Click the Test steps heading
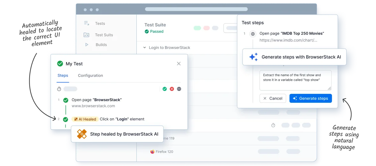Screen dimensions: 376x166 253,23
